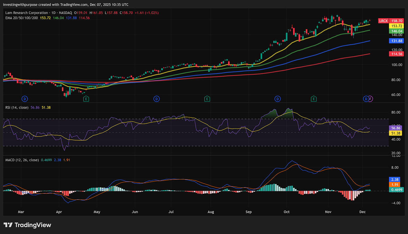Click the earnings E marker in late October
Screen dimensions: 408x234
(x=314, y=99)
